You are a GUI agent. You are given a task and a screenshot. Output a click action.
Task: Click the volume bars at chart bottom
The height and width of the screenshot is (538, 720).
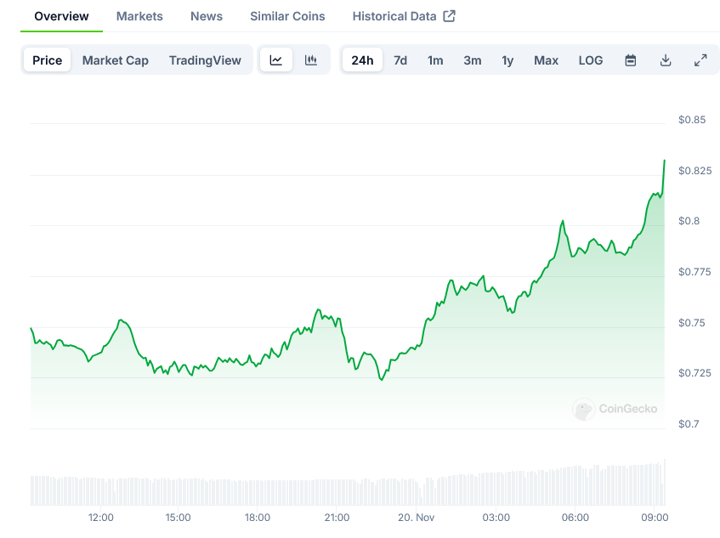pyautogui.click(x=340, y=490)
